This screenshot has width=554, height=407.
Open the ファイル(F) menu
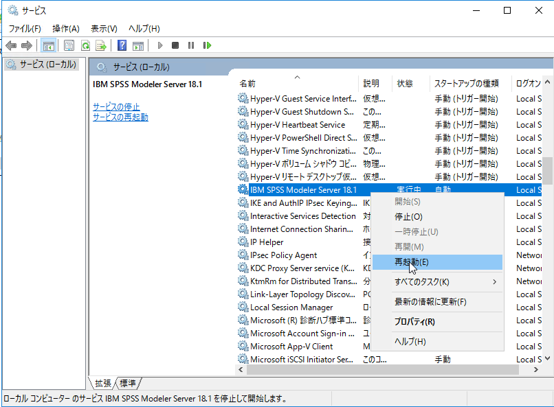[25, 29]
